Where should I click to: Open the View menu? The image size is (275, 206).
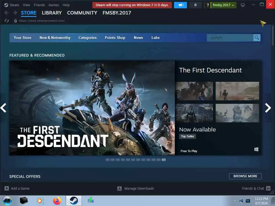27,5
